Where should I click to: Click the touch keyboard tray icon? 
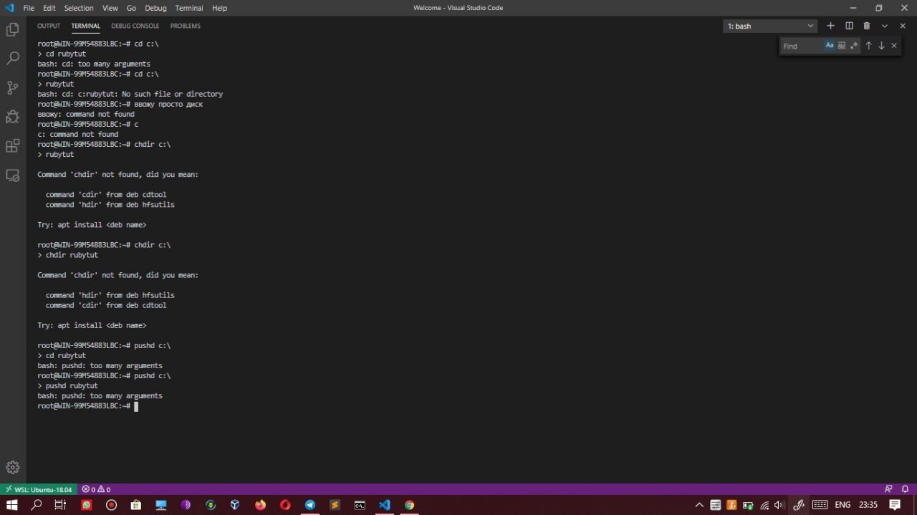click(820, 505)
